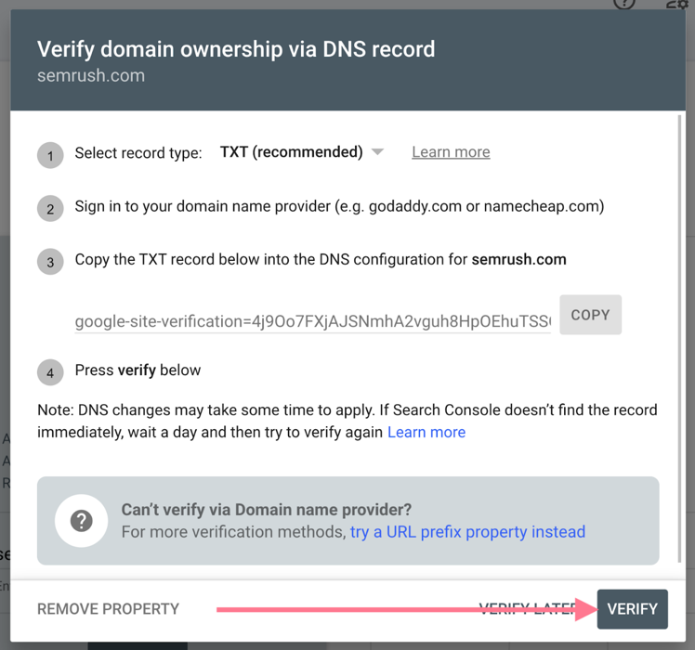695x650 pixels.
Task: Open the underlined Learn more link
Action: click(451, 152)
